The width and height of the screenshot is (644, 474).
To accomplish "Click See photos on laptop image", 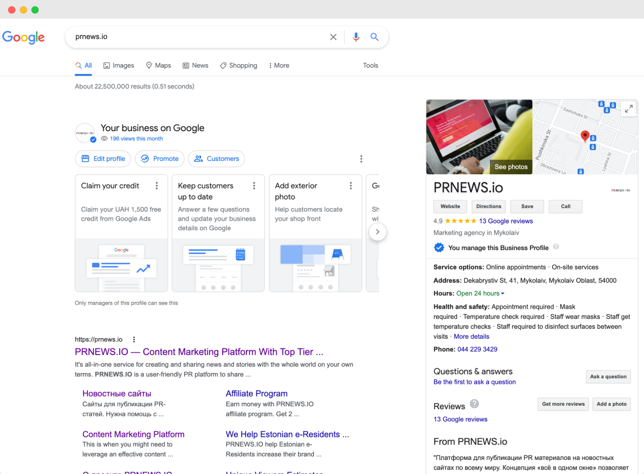I will (x=511, y=167).
